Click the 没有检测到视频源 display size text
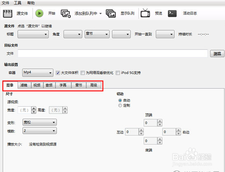This screenshot has width=225, height=172. (43, 144)
